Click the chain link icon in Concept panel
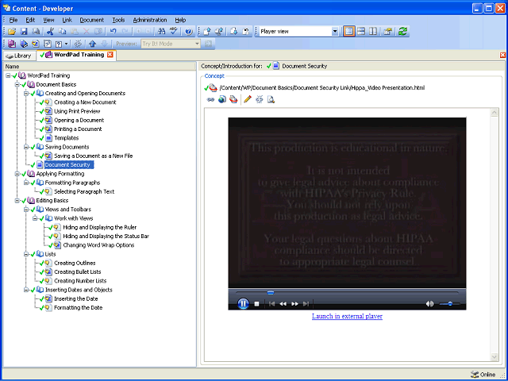Image resolution: width=508 pixels, height=381 pixels. point(210,99)
